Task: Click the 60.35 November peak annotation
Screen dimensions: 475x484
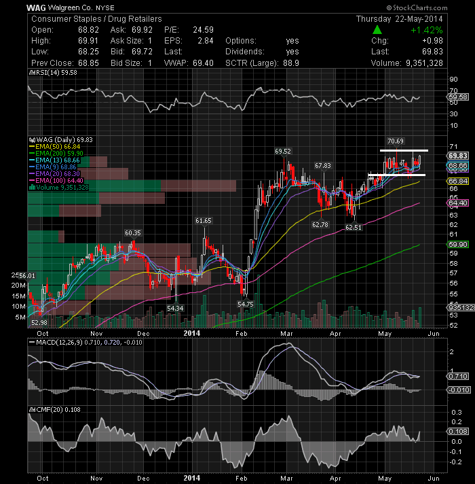Action: 133,233
